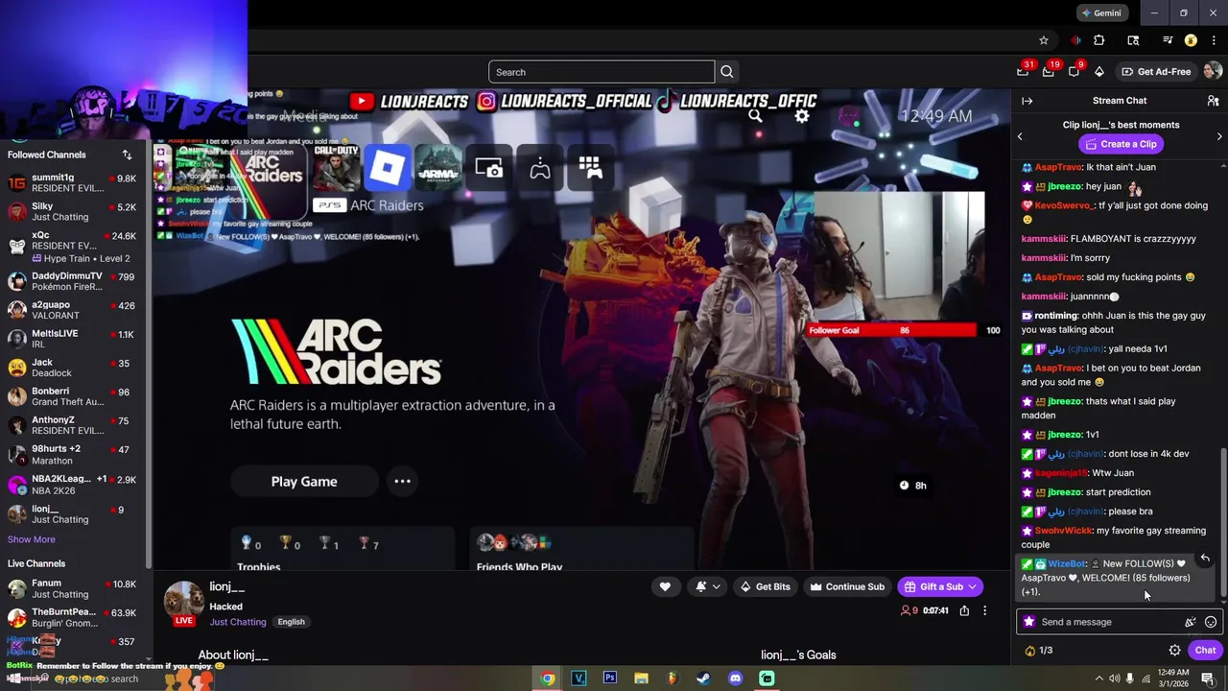Open NBA2KLeague channel in sidebar
This screenshot has height=691, width=1228.
click(72, 485)
